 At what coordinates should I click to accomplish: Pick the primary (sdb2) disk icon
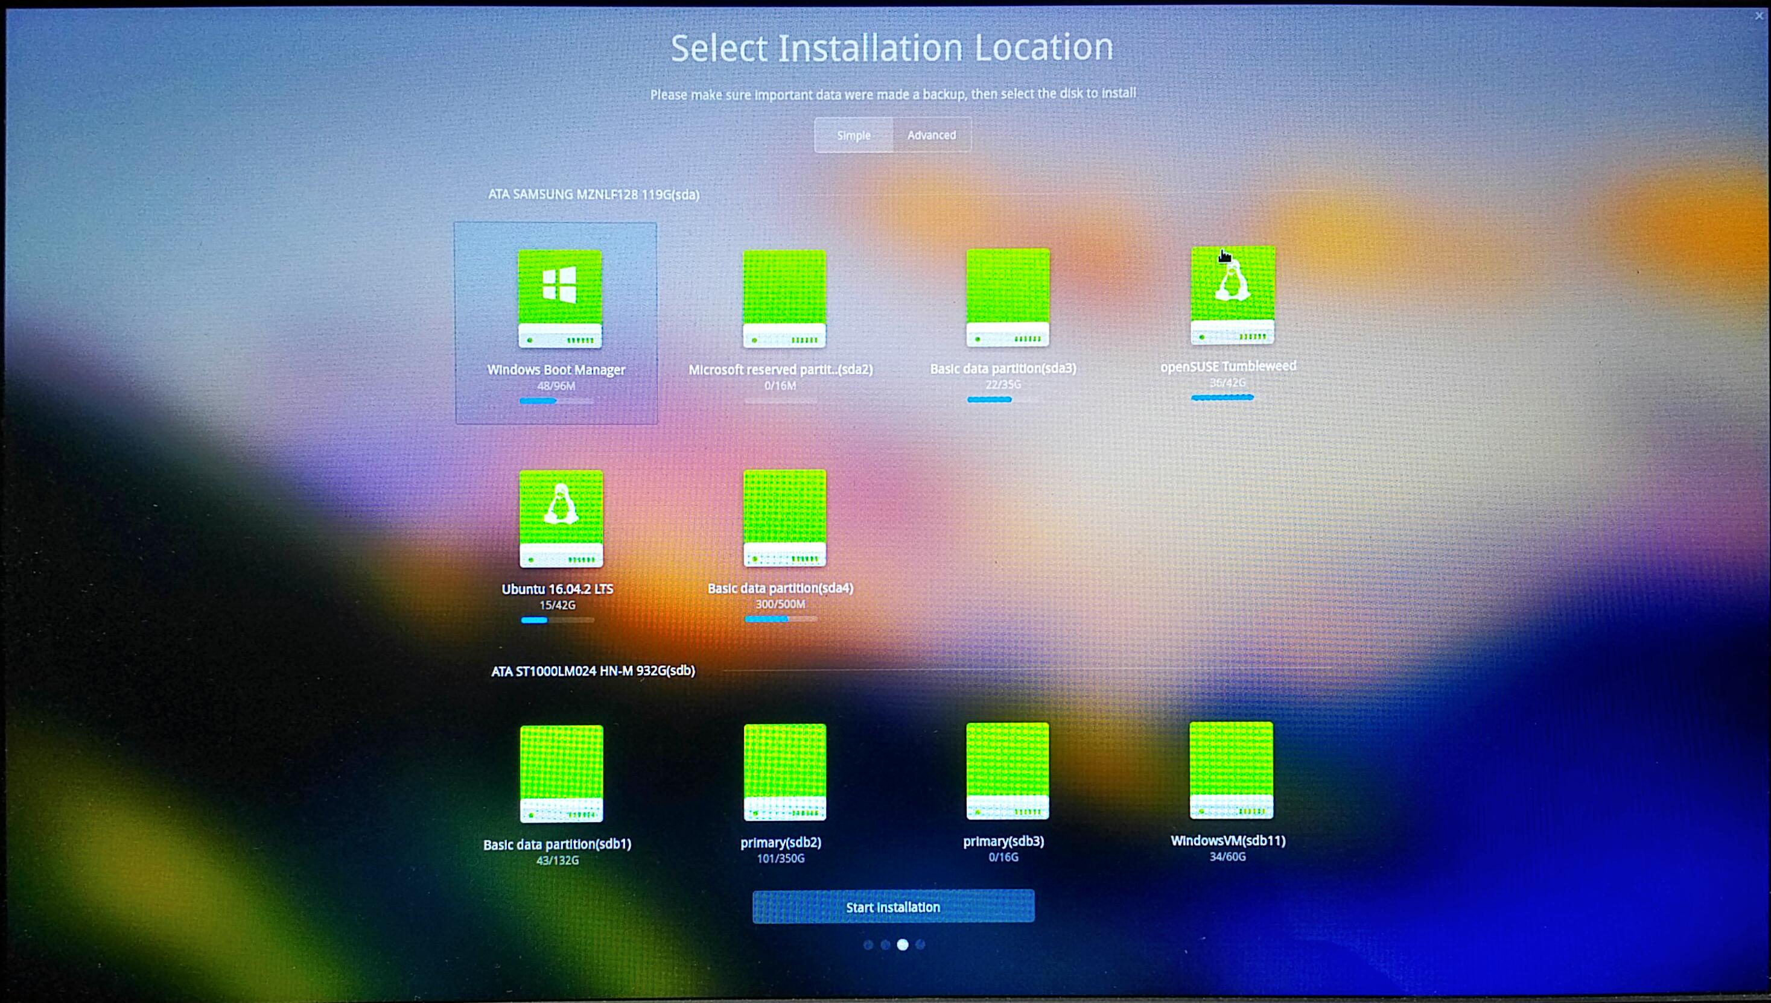tap(784, 772)
